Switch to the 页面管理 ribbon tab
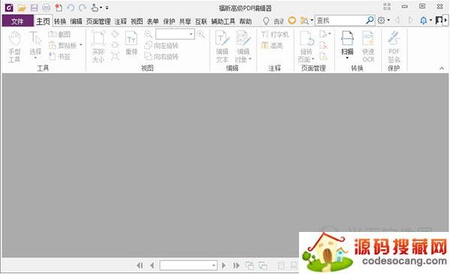Screen dimensions: 450x274 click(98, 21)
